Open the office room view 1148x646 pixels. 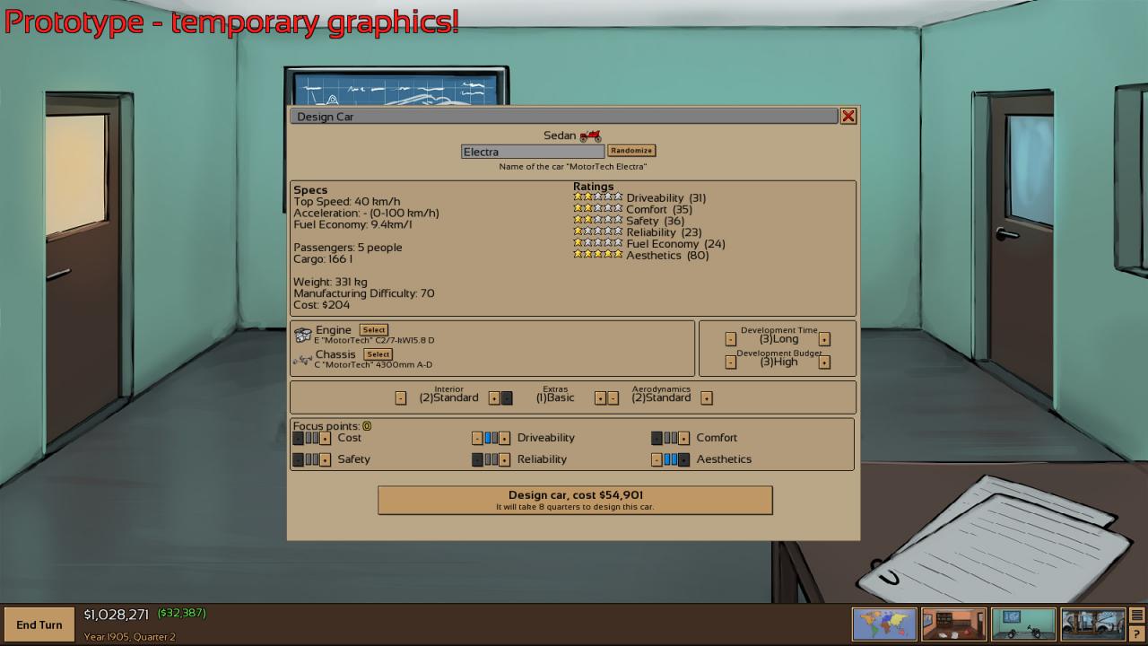953,623
